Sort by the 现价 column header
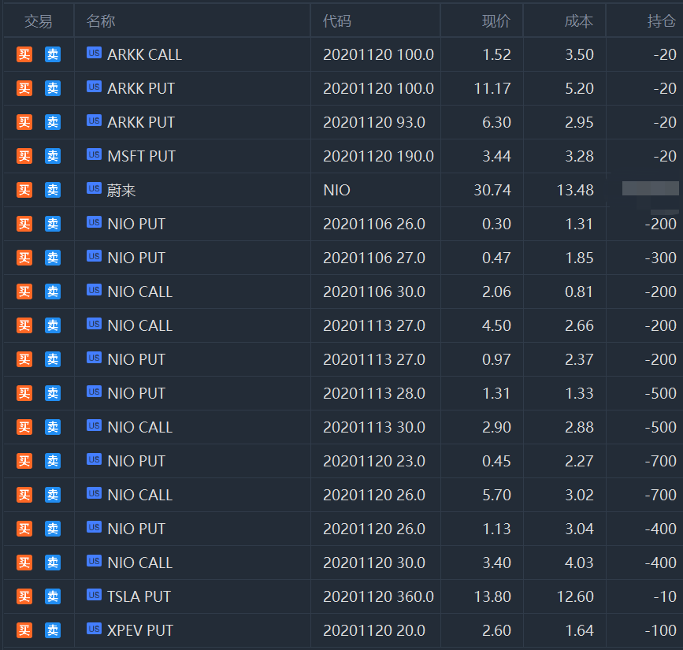683x650 pixels. click(496, 21)
